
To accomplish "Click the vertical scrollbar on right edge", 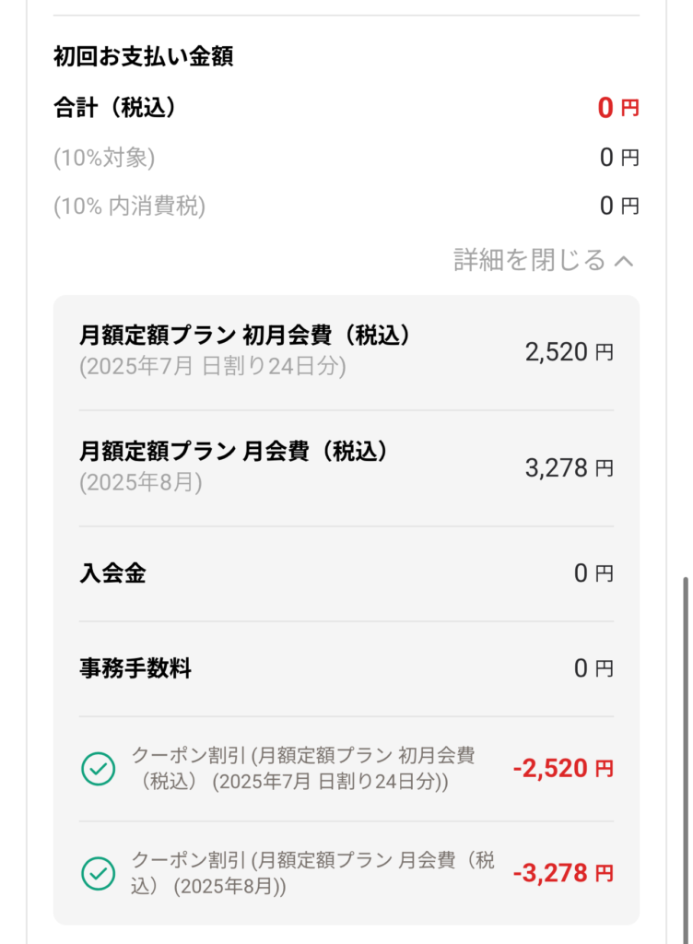I will point(686,761).
